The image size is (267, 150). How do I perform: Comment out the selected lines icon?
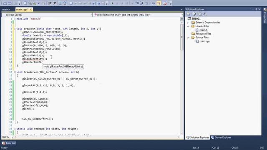(x=60, y=3)
